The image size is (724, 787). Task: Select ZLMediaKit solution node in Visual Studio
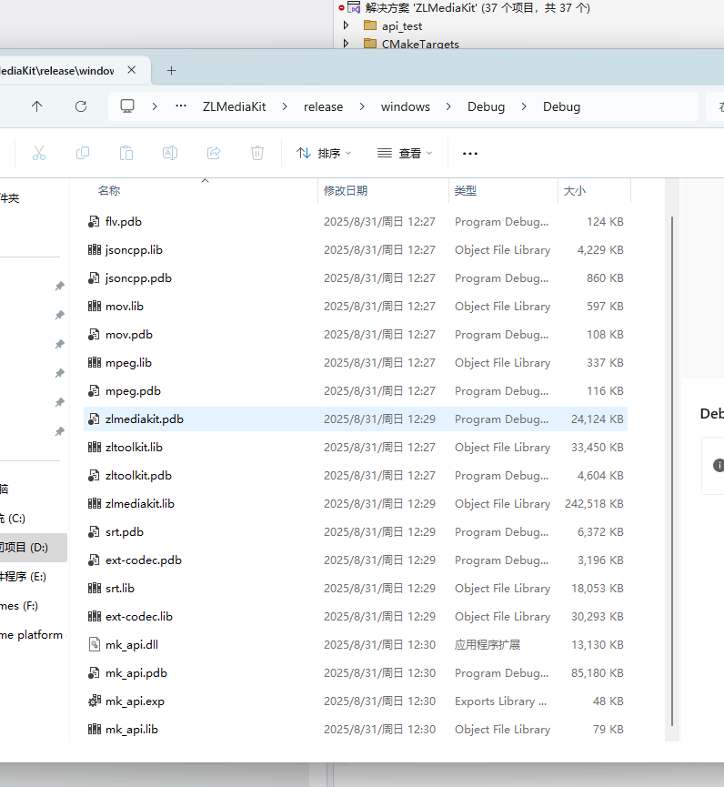click(x=478, y=7)
